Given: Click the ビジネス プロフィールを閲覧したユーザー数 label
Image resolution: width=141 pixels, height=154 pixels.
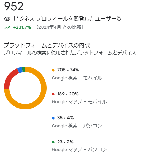Looking at the screenshot, I should coord(67,19).
